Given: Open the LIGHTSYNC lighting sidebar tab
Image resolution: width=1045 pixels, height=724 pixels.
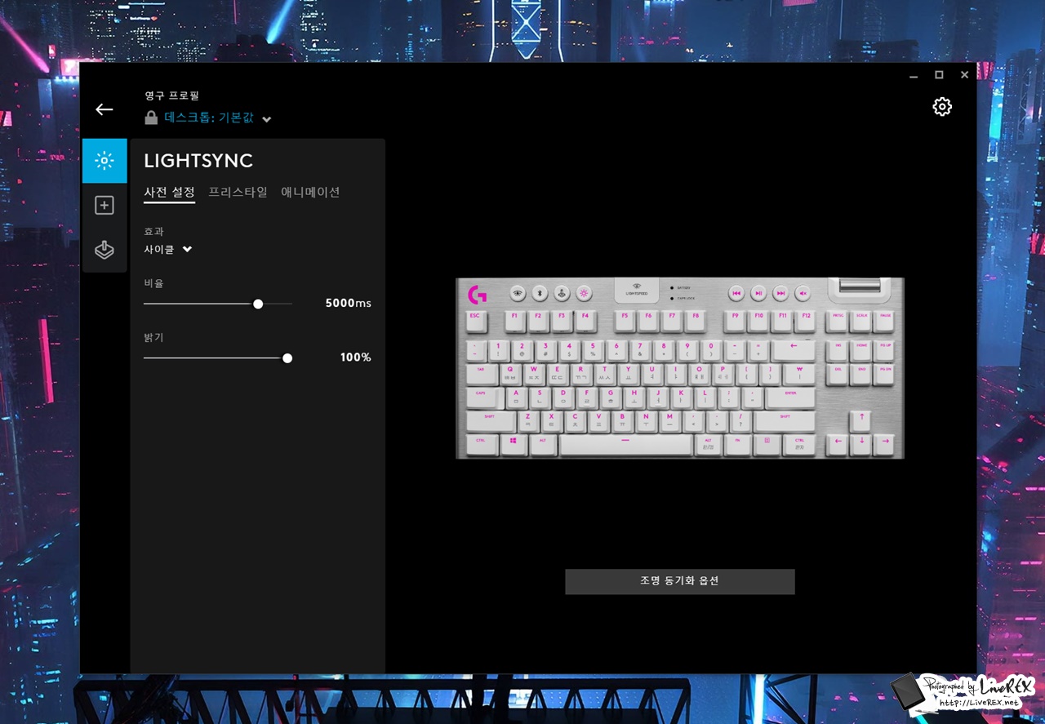Looking at the screenshot, I should click(104, 161).
